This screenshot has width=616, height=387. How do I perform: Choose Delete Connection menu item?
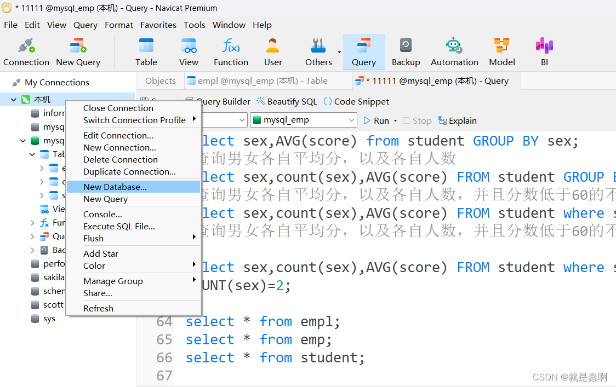[x=134, y=160]
